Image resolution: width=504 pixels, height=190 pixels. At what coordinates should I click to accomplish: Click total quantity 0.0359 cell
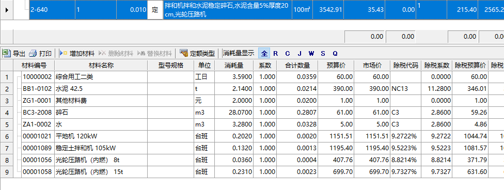[x=297, y=77]
